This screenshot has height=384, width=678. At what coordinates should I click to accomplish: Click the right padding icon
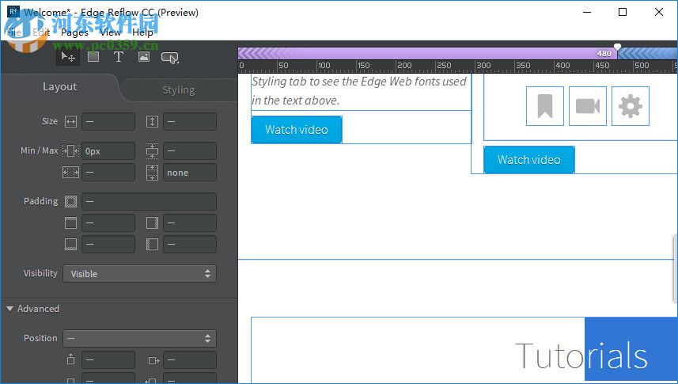pos(152,223)
